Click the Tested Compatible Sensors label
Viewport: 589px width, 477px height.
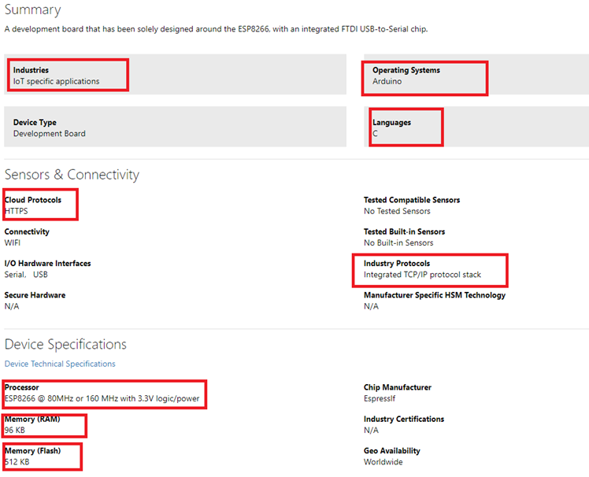tap(412, 200)
